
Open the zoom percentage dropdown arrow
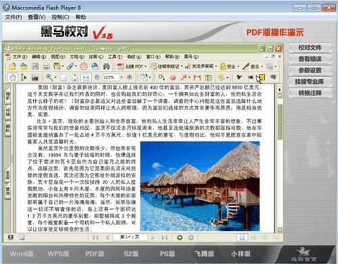pyautogui.click(x=122, y=78)
